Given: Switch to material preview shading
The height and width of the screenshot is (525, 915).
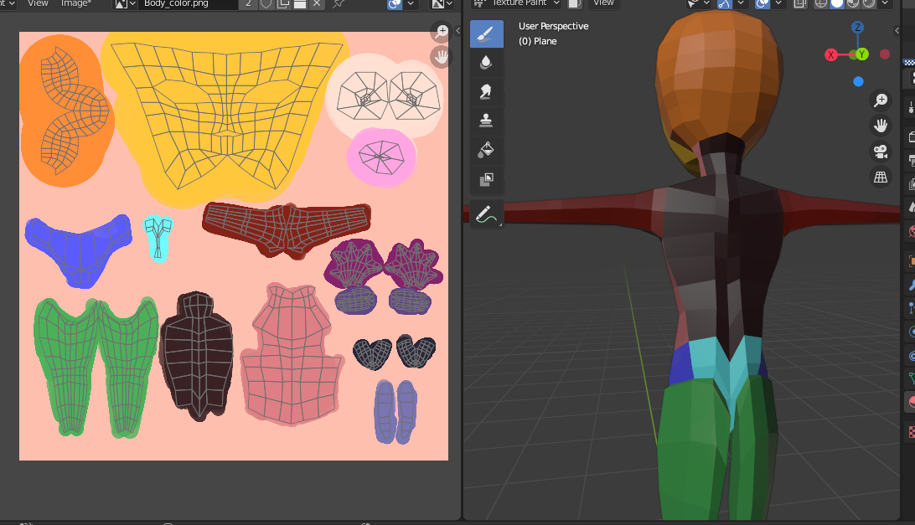Looking at the screenshot, I should (x=852, y=3).
